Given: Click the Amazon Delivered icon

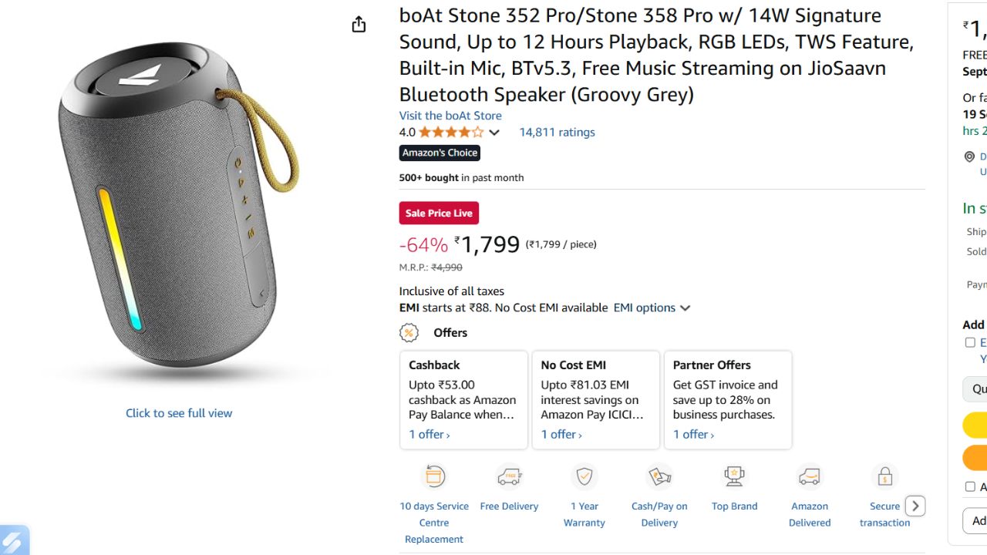Looking at the screenshot, I should pyautogui.click(x=810, y=476).
